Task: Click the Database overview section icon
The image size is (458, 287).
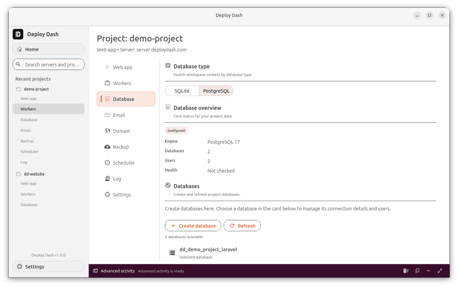Action: tap(168, 107)
